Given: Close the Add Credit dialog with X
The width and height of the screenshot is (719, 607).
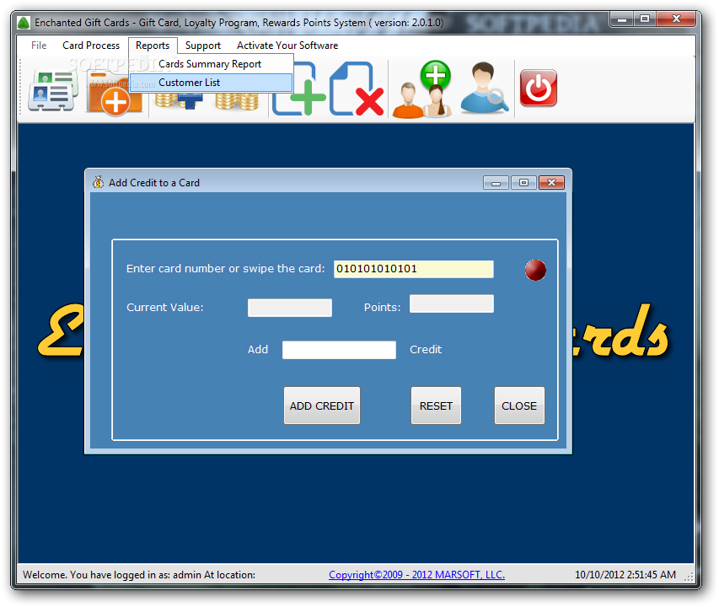Looking at the screenshot, I should click(551, 182).
